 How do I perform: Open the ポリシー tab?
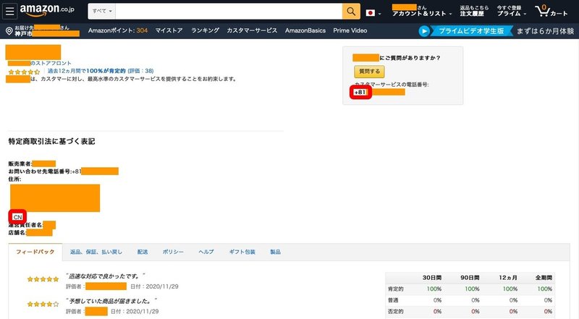pyautogui.click(x=173, y=252)
